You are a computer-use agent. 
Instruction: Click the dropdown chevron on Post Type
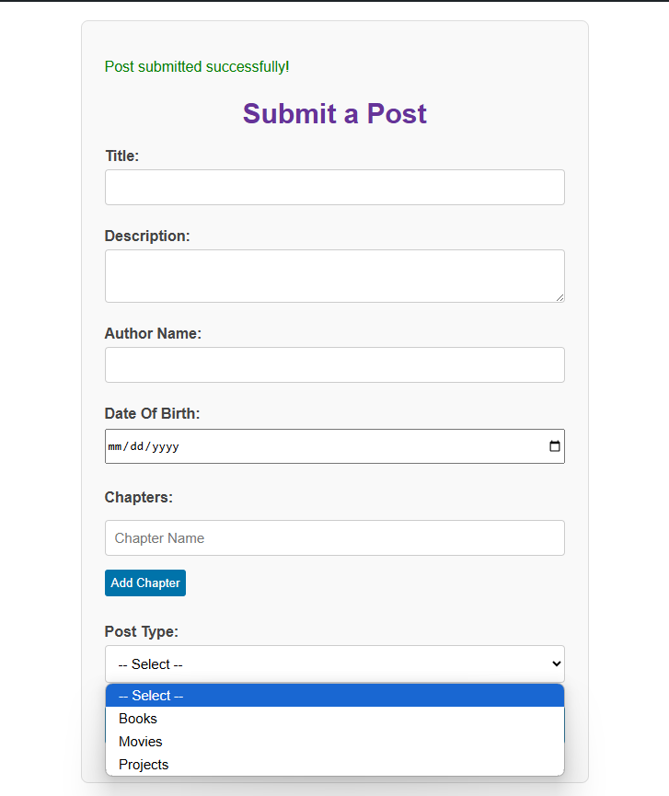tap(556, 663)
